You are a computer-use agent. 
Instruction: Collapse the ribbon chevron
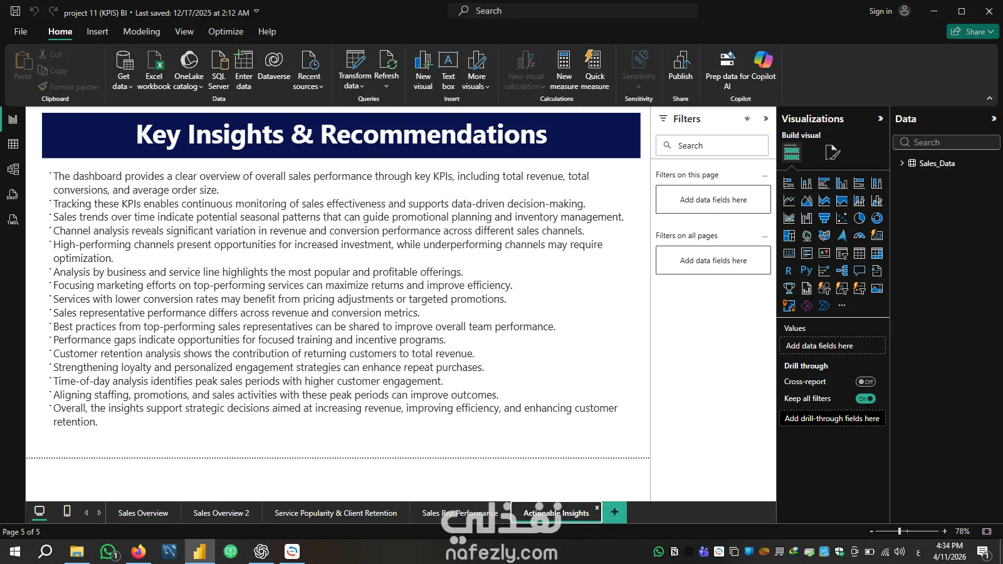(x=989, y=98)
